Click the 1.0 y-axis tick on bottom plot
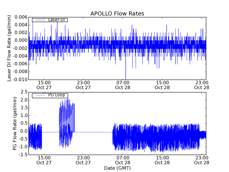Image resolution: width=229 pixels, height=172 pixels. point(24,116)
